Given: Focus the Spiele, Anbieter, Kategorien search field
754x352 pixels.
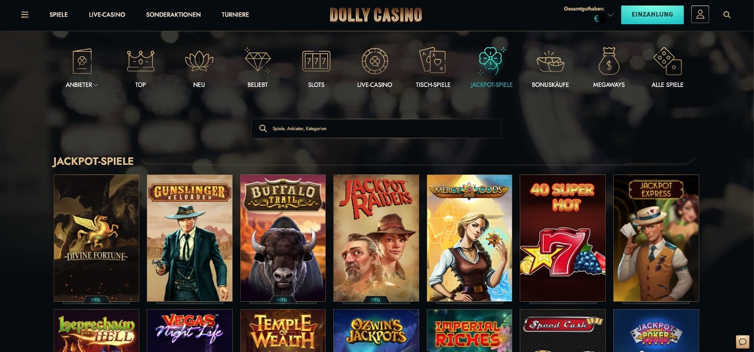Looking at the screenshot, I should point(376,128).
